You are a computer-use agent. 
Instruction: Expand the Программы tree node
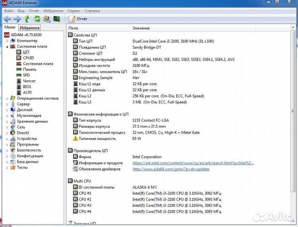point(7,145)
